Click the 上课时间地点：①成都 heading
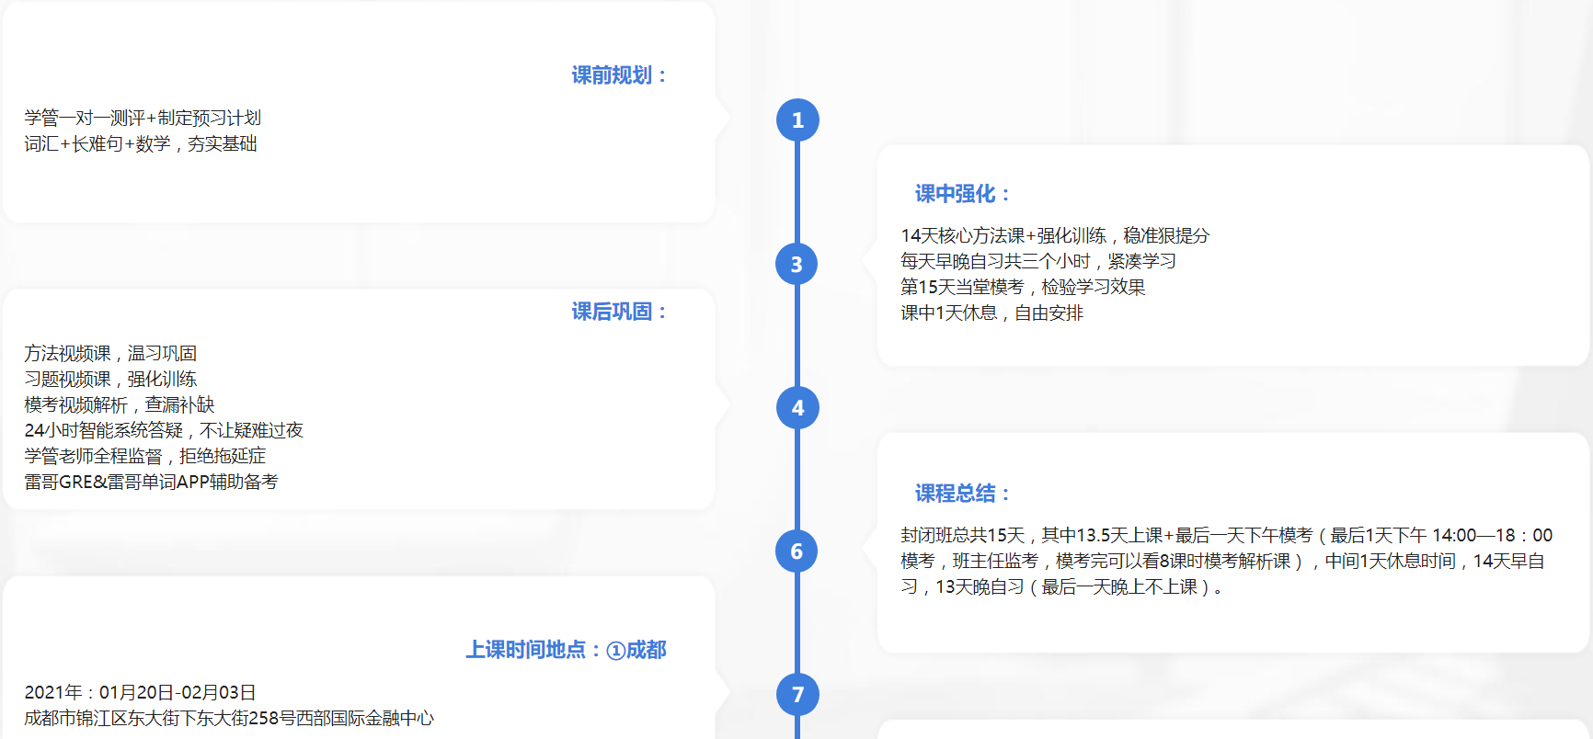Screen dimensions: 1593x739 point(566,650)
